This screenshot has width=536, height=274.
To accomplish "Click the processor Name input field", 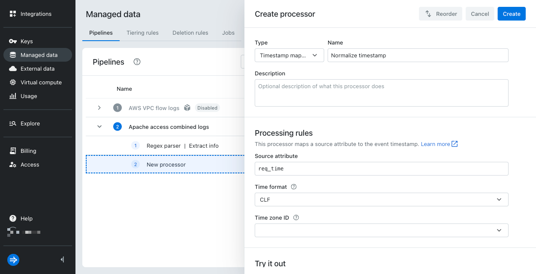I will tap(418, 55).
